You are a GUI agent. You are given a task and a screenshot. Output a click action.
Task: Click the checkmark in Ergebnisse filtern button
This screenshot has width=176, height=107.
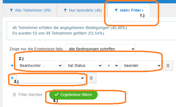click(x=56, y=95)
